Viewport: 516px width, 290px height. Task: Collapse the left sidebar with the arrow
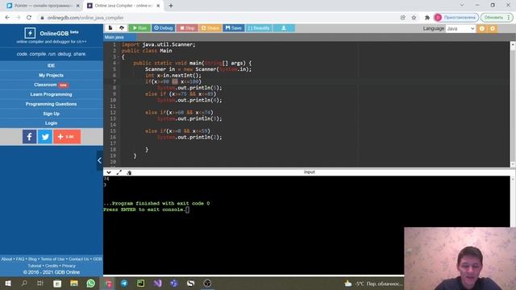click(x=100, y=160)
